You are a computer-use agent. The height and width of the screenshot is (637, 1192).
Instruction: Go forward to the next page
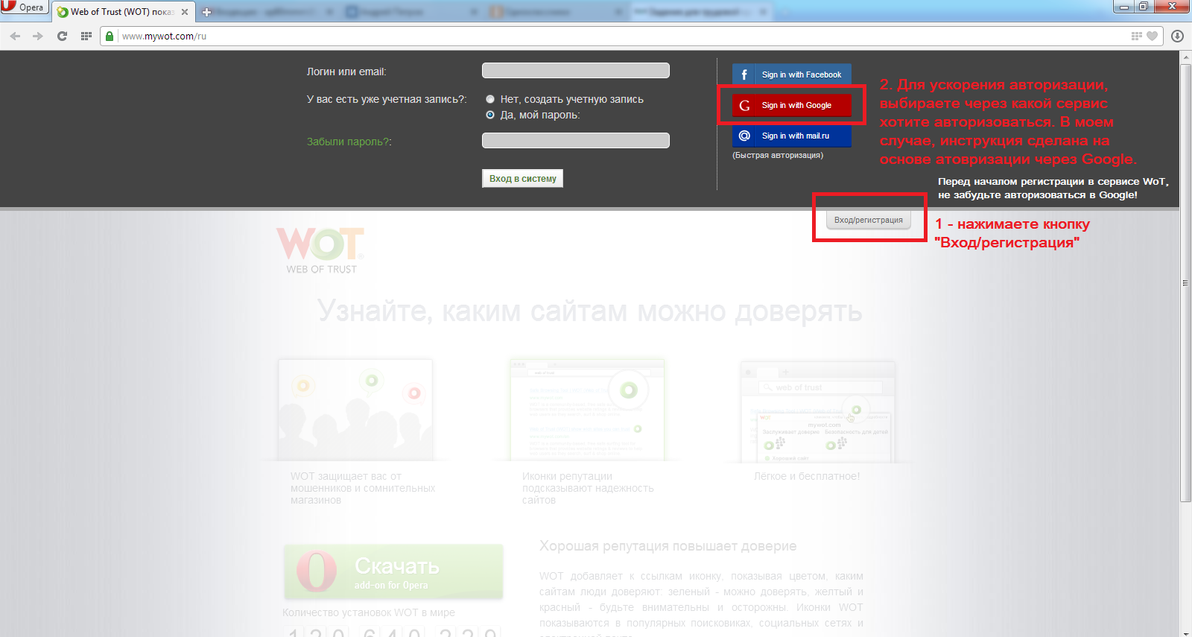tap(37, 36)
